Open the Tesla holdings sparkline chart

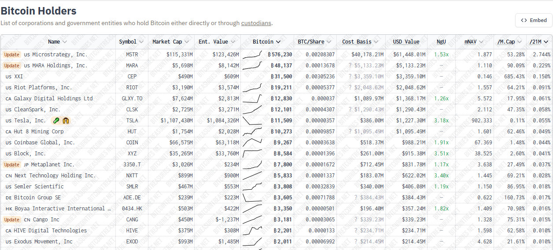coord(252,121)
